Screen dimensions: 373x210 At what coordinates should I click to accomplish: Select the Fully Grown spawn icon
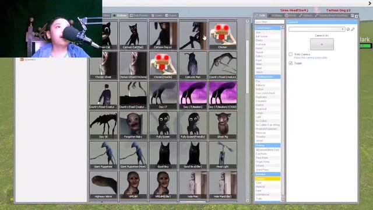[163, 125]
